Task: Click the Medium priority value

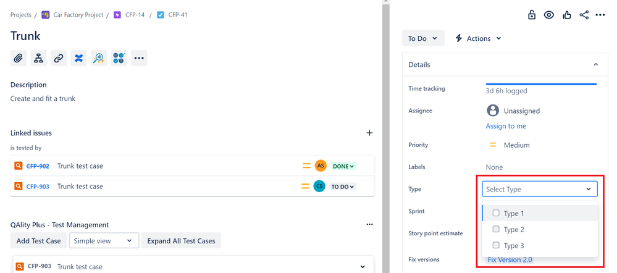Action: tap(517, 145)
